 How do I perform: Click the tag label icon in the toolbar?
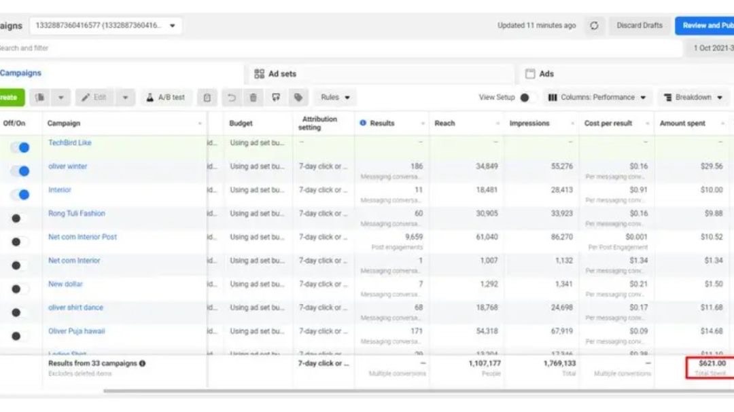click(x=298, y=98)
